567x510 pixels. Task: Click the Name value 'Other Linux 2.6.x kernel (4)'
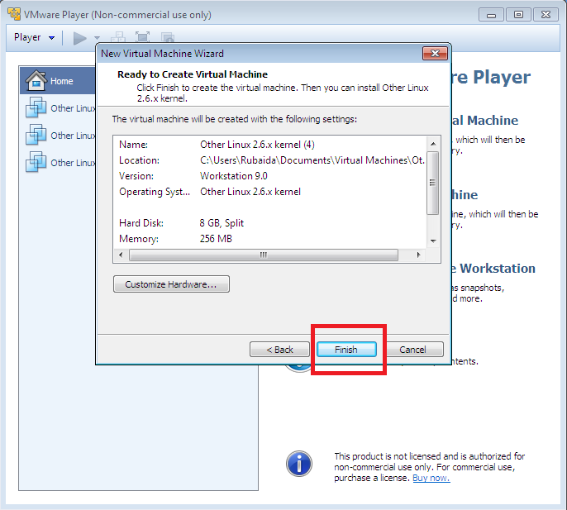[x=258, y=145]
